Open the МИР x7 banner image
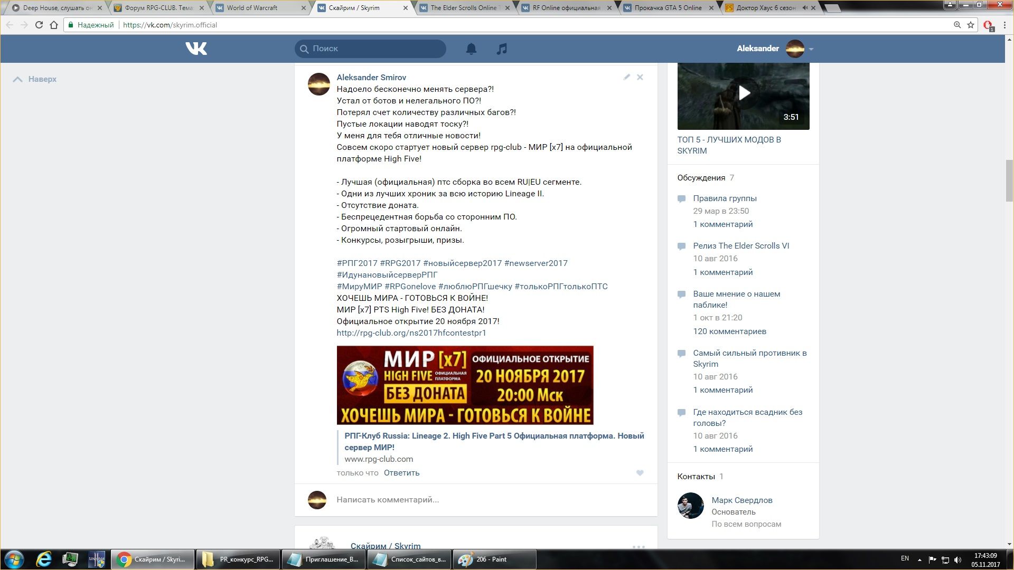 [465, 385]
